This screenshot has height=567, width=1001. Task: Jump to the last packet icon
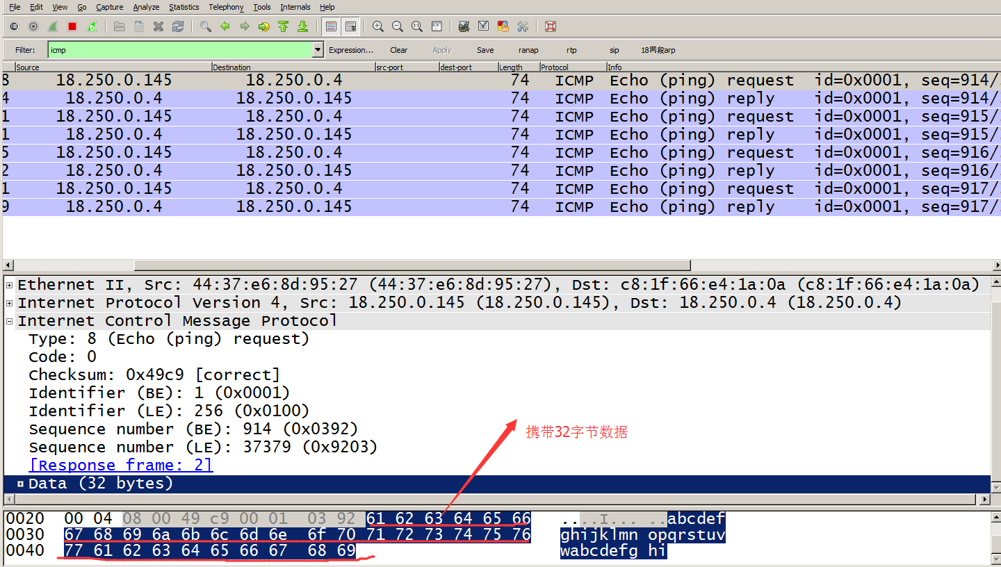[x=303, y=26]
